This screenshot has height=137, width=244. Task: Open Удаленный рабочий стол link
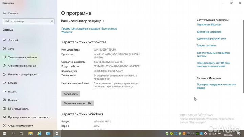click(x=211, y=39)
